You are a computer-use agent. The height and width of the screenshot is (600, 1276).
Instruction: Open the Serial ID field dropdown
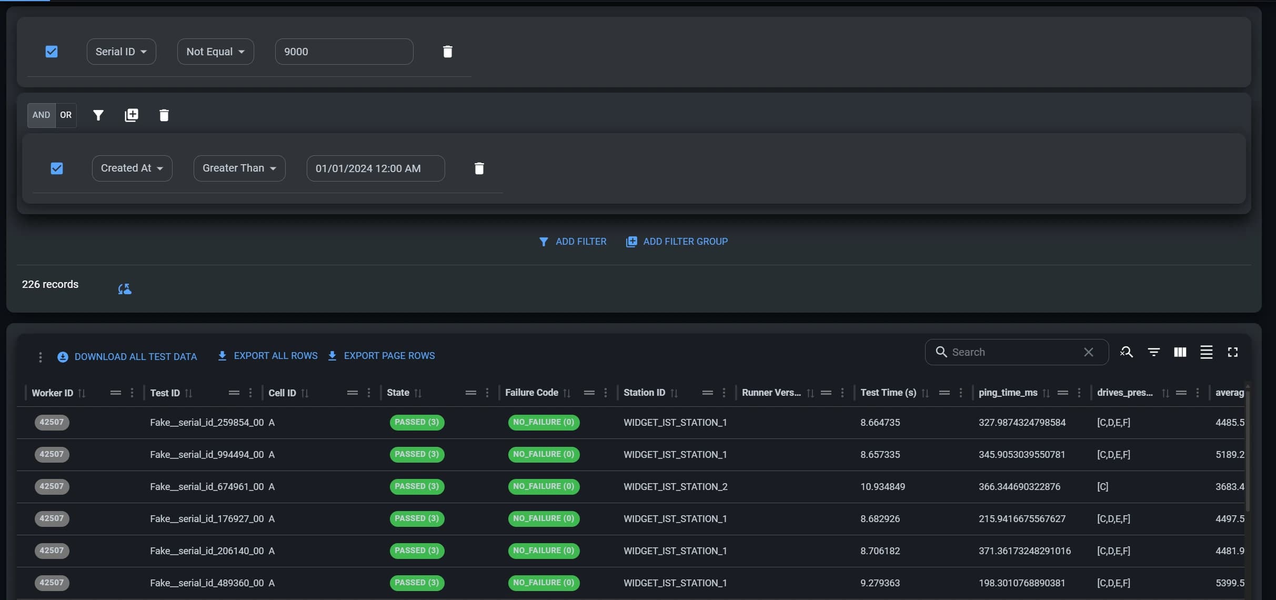coord(121,52)
